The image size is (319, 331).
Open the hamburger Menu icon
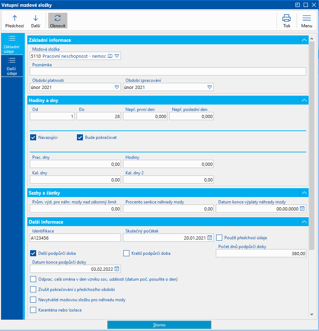click(x=307, y=18)
